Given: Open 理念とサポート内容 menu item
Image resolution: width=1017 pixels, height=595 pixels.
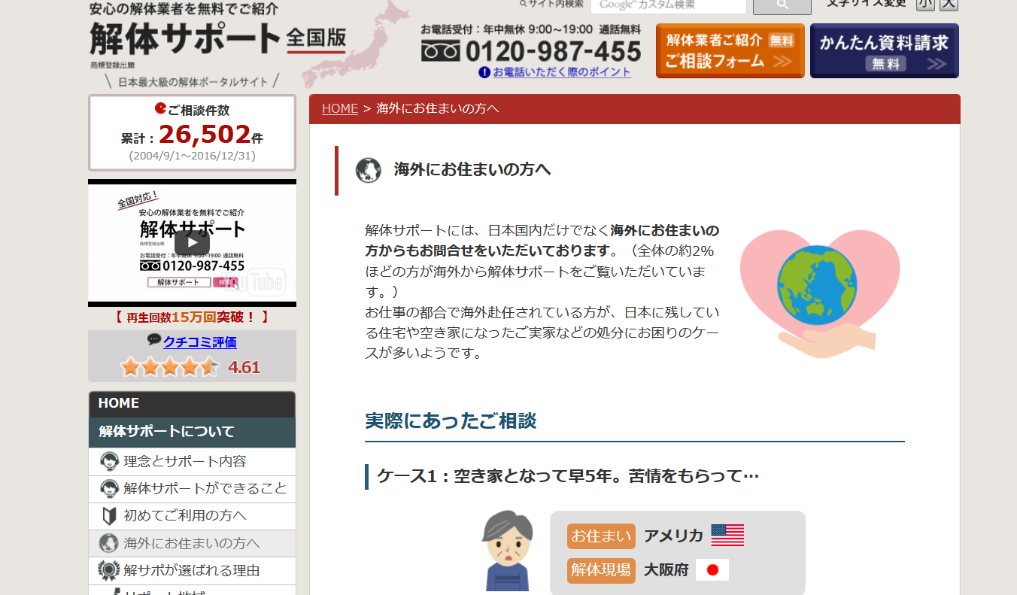Looking at the screenshot, I should pos(192,461).
